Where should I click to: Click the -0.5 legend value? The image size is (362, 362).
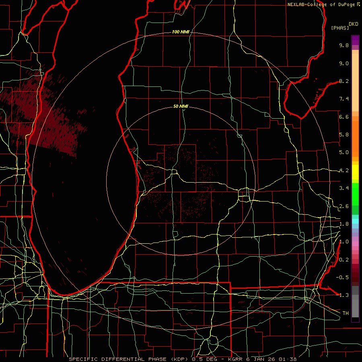pyautogui.click(x=342, y=278)
